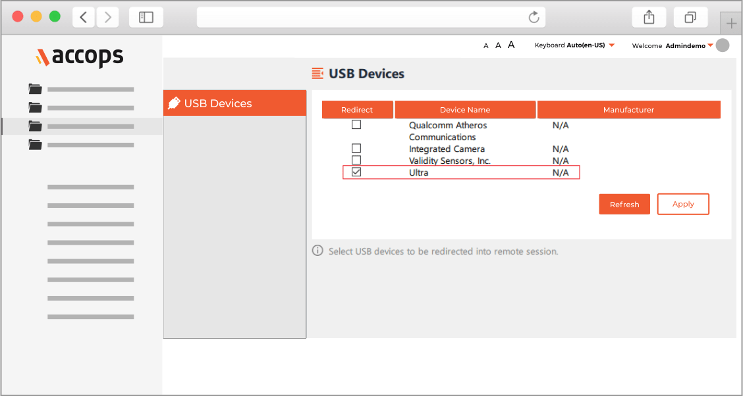Select the largest A font size option
This screenshot has height=396, width=743.
click(510, 44)
